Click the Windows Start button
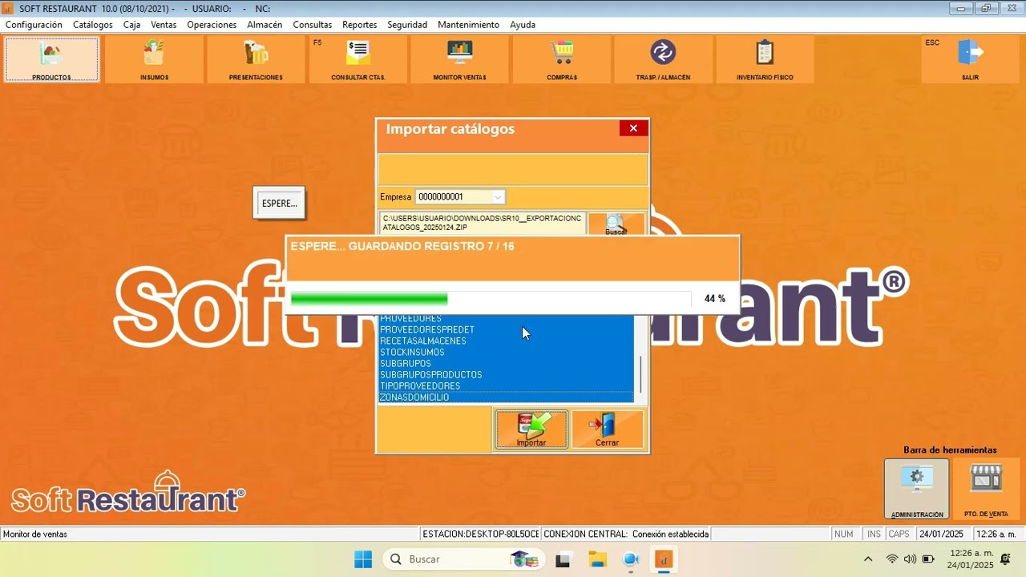The image size is (1026, 577). point(363,559)
